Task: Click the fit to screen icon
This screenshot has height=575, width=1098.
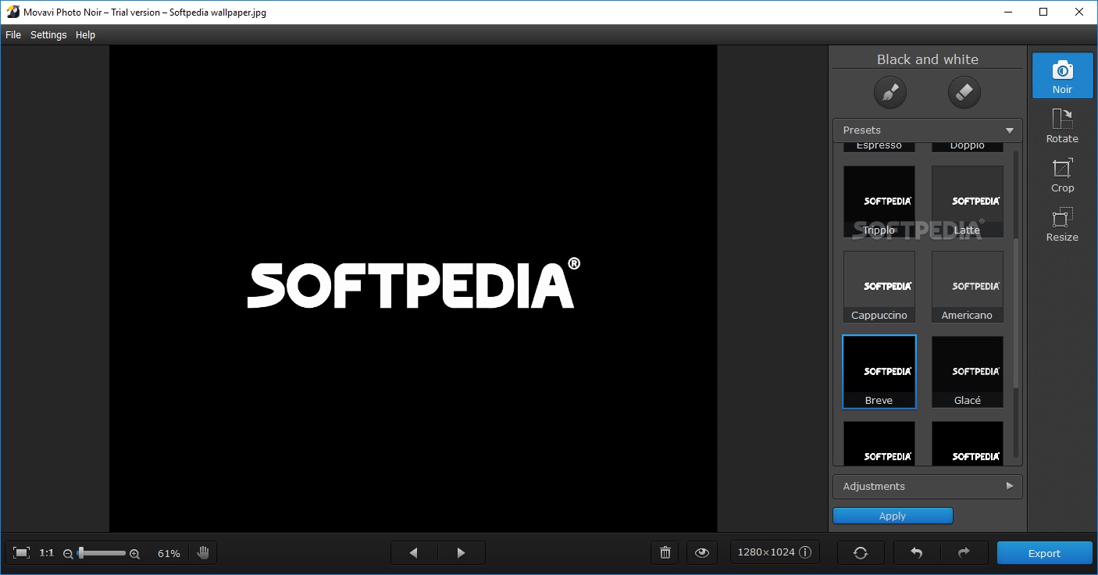Action: point(22,553)
